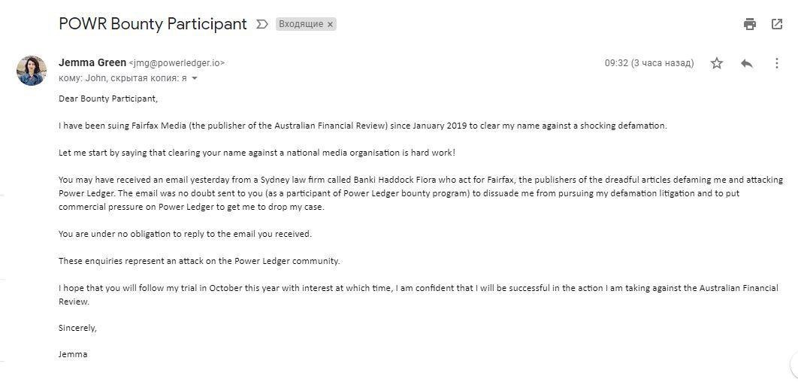Print the email using printer icon
The width and height of the screenshot is (798, 382).
pyautogui.click(x=750, y=24)
